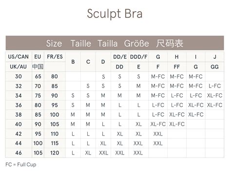
Task: Select the US/CAN header cell
Action: 19,57
